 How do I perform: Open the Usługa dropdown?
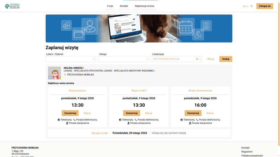124,59
